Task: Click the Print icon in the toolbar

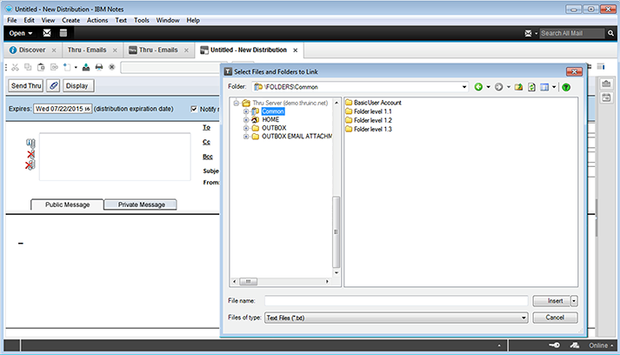Action: click(99, 67)
